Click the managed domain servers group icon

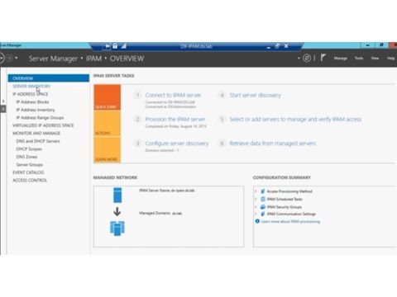tap(117, 229)
